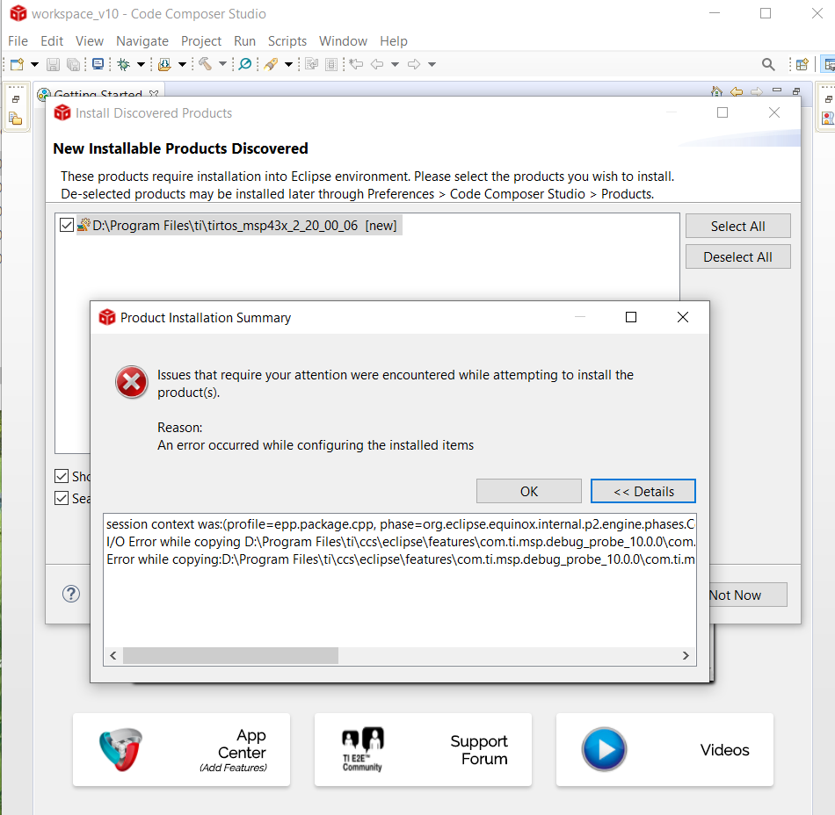Click the Deselect All button
Screen dimensions: 835x815
[737, 257]
